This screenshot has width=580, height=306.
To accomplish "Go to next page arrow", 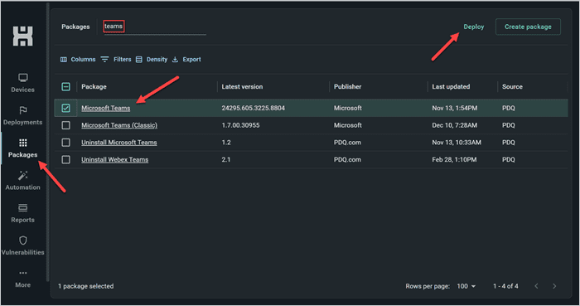I will click(x=554, y=286).
